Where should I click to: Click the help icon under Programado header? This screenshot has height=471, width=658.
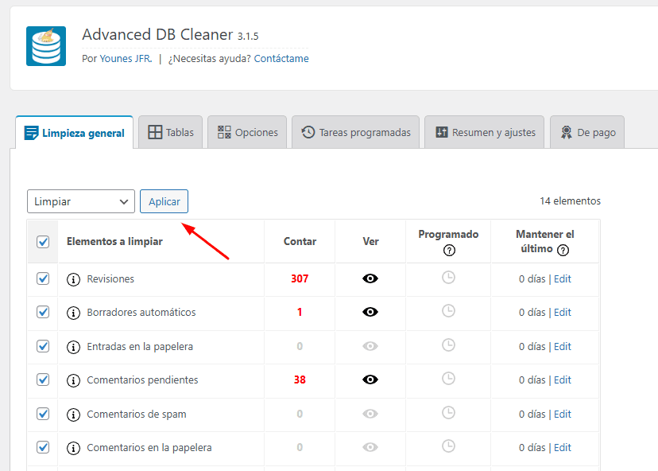click(x=449, y=250)
